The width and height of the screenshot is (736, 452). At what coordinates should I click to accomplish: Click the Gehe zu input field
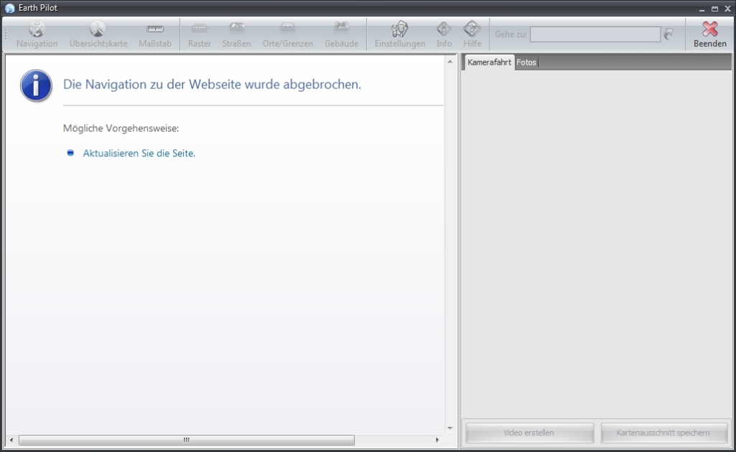(x=595, y=34)
